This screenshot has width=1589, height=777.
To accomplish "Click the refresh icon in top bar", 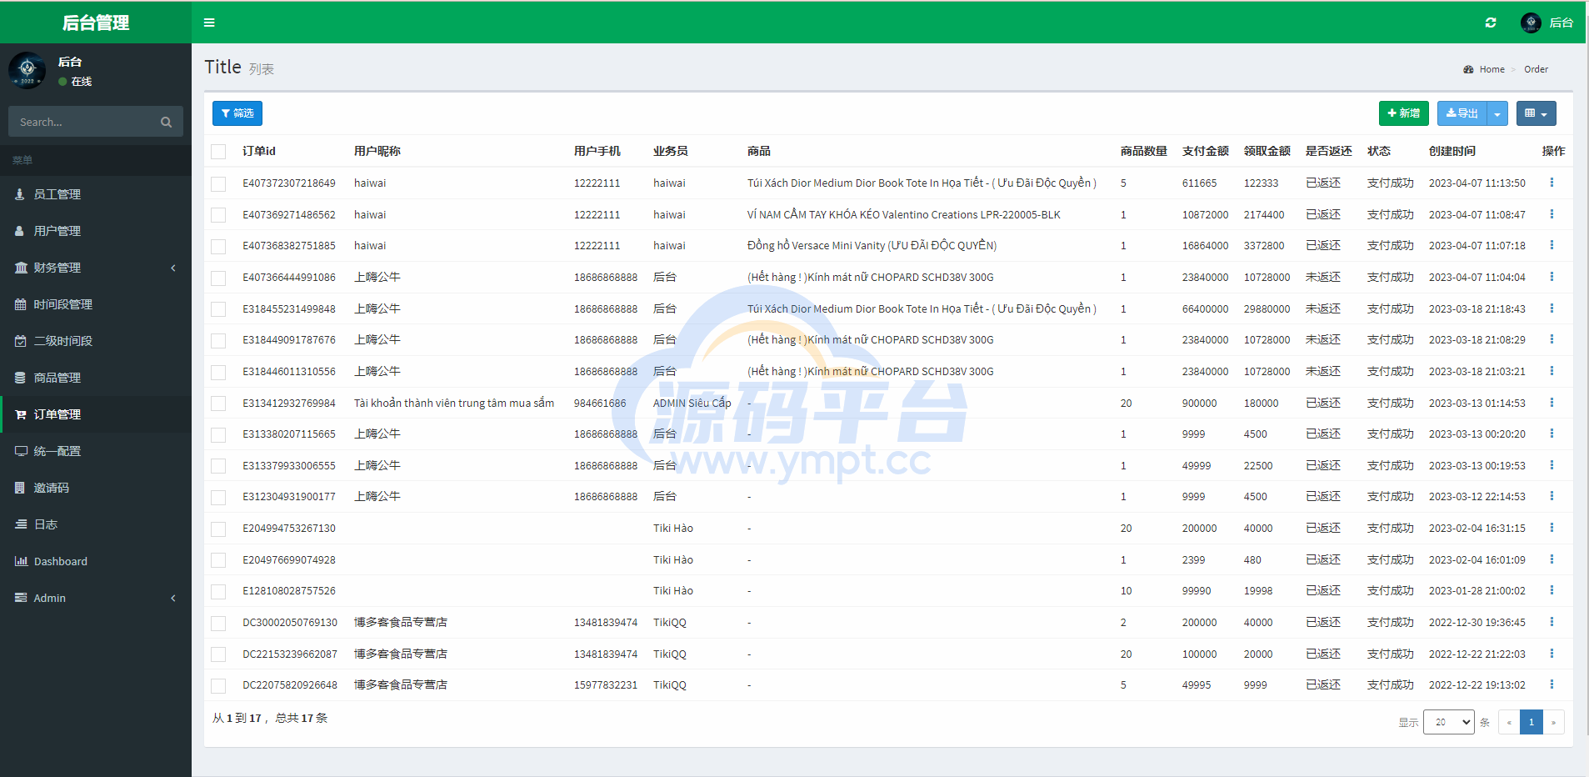I will [1491, 23].
